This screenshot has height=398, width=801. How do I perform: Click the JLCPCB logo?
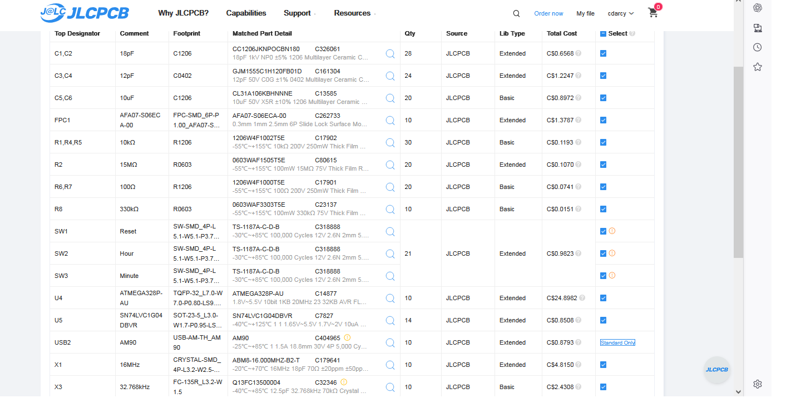(x=85, y=13)
